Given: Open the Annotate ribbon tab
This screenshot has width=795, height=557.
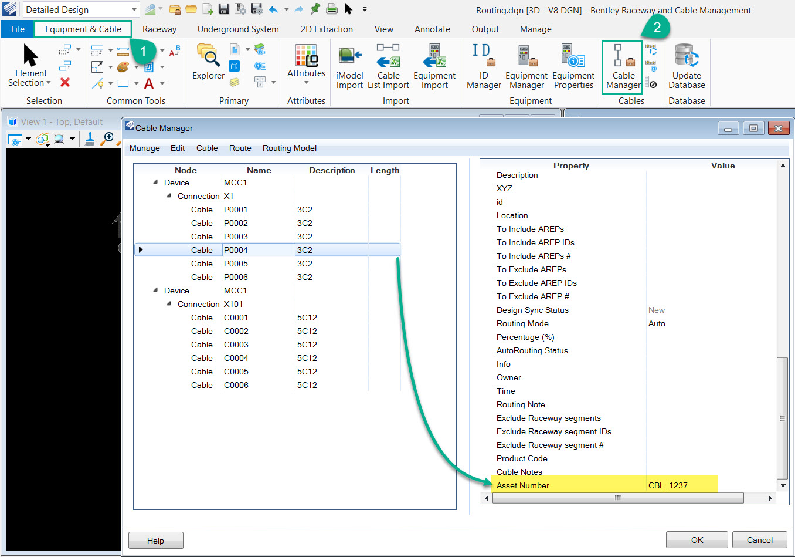Looking at the screenshot, I should coord(432,29).
